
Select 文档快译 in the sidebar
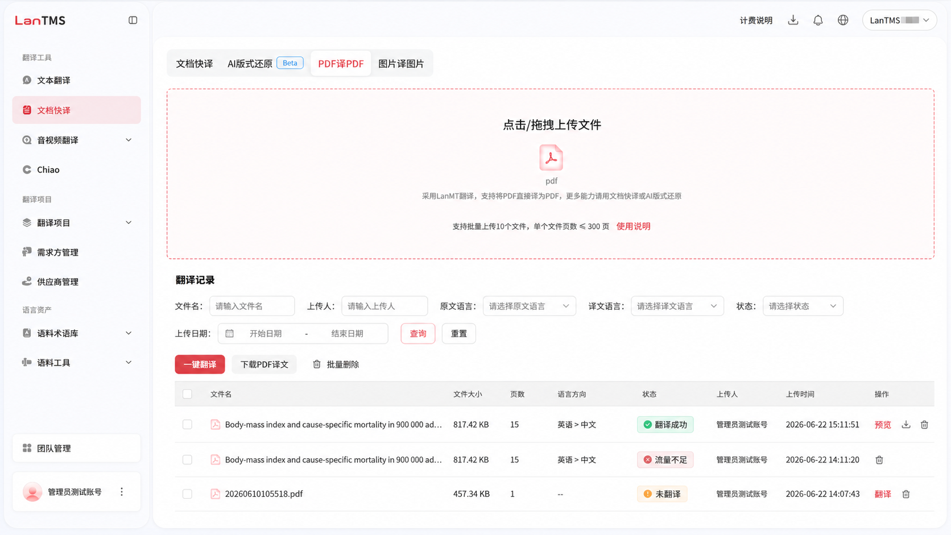pyautogui.click(x=76, y=110)
